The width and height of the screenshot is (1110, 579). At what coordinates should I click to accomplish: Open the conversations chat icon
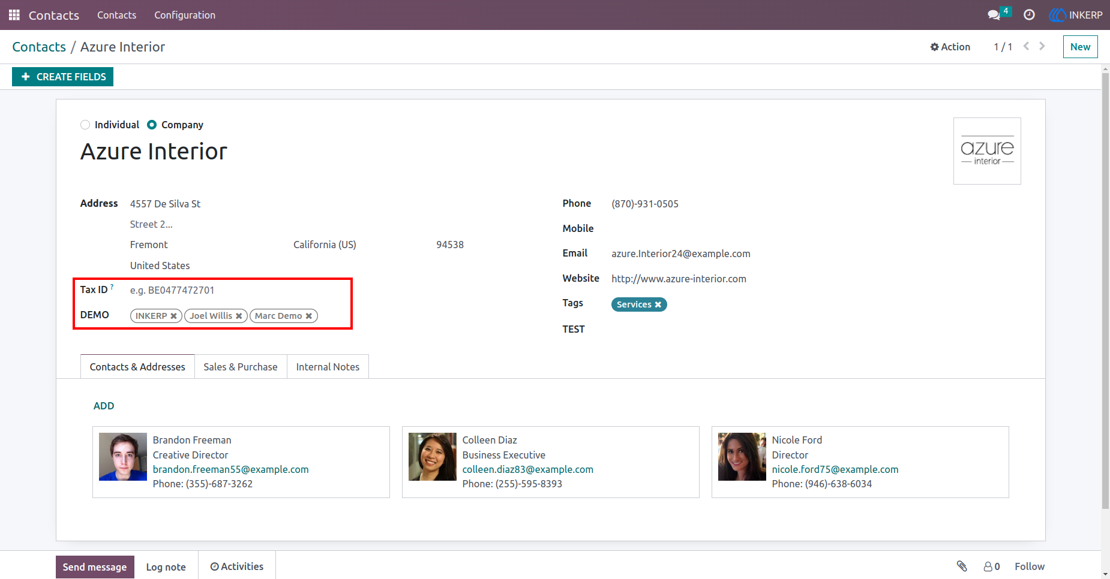pos(994,15)
